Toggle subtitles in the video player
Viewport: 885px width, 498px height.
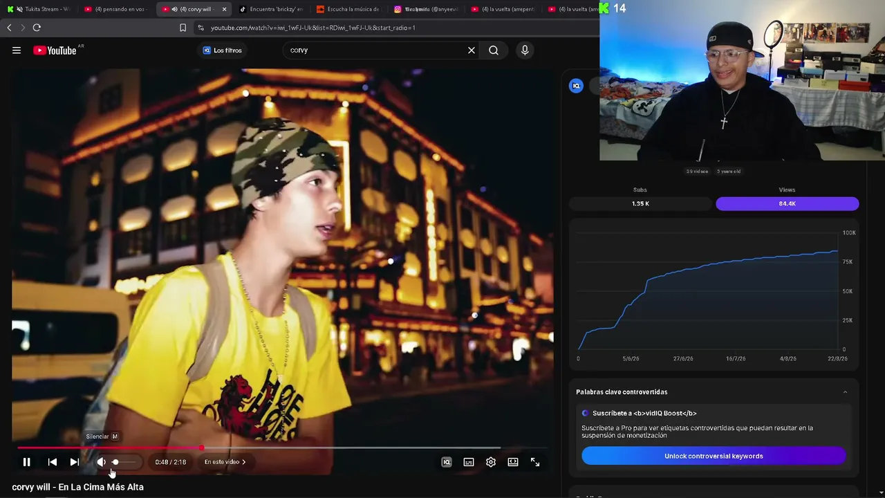[x=469, y=462]
